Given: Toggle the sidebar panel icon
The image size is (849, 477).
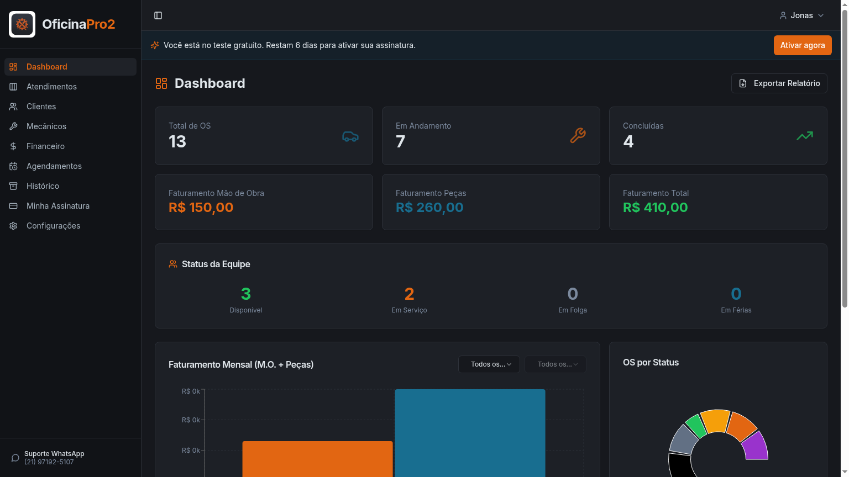Looking at the screenshot, I should pyautogui.click(x=158, y=15).
